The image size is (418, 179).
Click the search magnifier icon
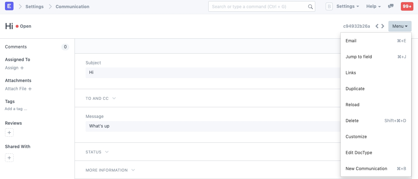click(310, 7)
